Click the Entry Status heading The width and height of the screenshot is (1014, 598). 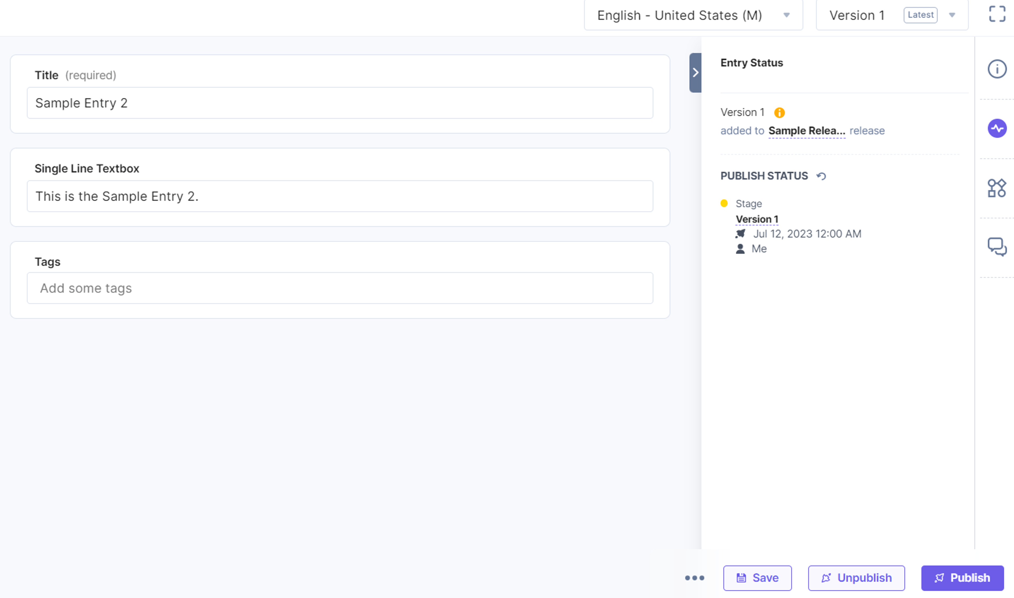click(x=751, y=63)
